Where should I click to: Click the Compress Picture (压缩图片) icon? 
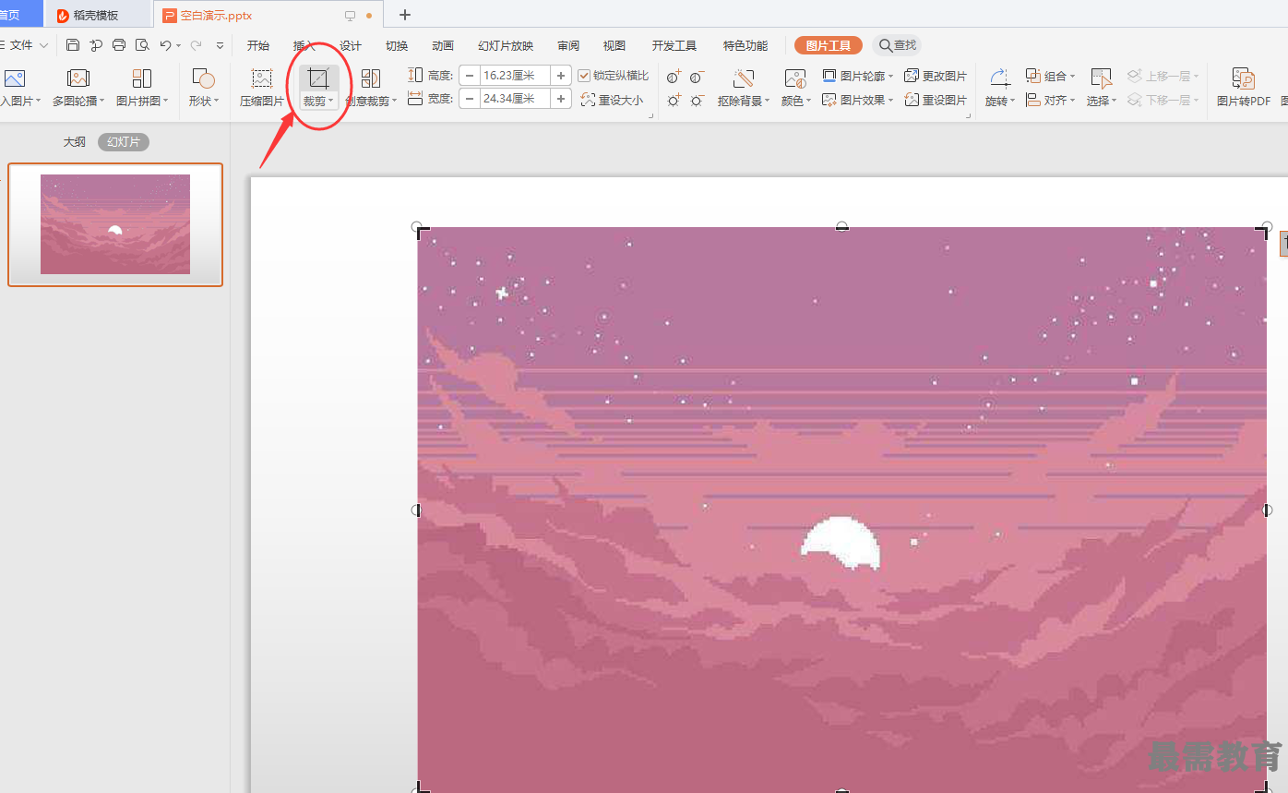pos(262,78)
